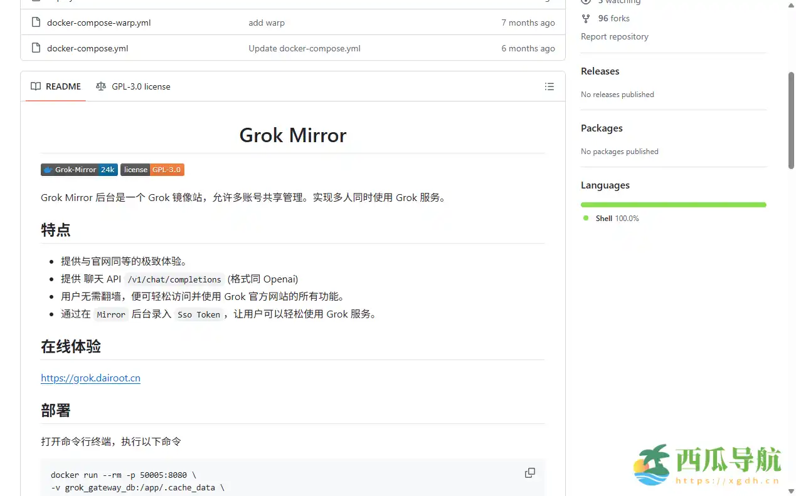Click the Update docker-compose.yml commit message
The image size is (796, 496).
[304, 48]
